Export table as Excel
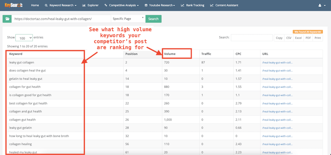This screenshot has height=155, width=331. coord(298,38)
